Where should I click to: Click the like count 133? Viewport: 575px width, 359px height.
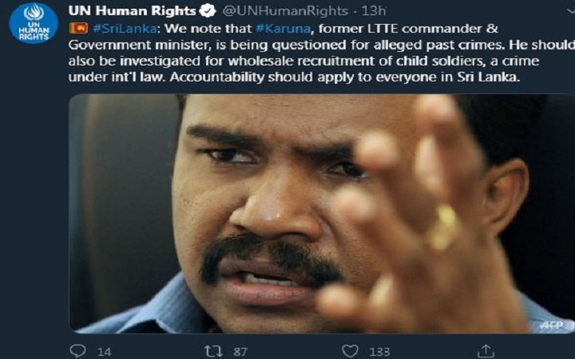pos(379,352)
